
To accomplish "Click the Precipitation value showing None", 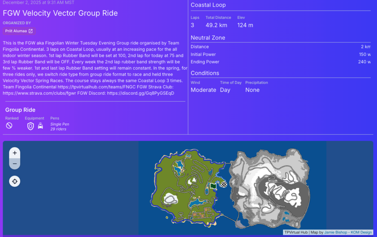I will (x=252, y=90).
